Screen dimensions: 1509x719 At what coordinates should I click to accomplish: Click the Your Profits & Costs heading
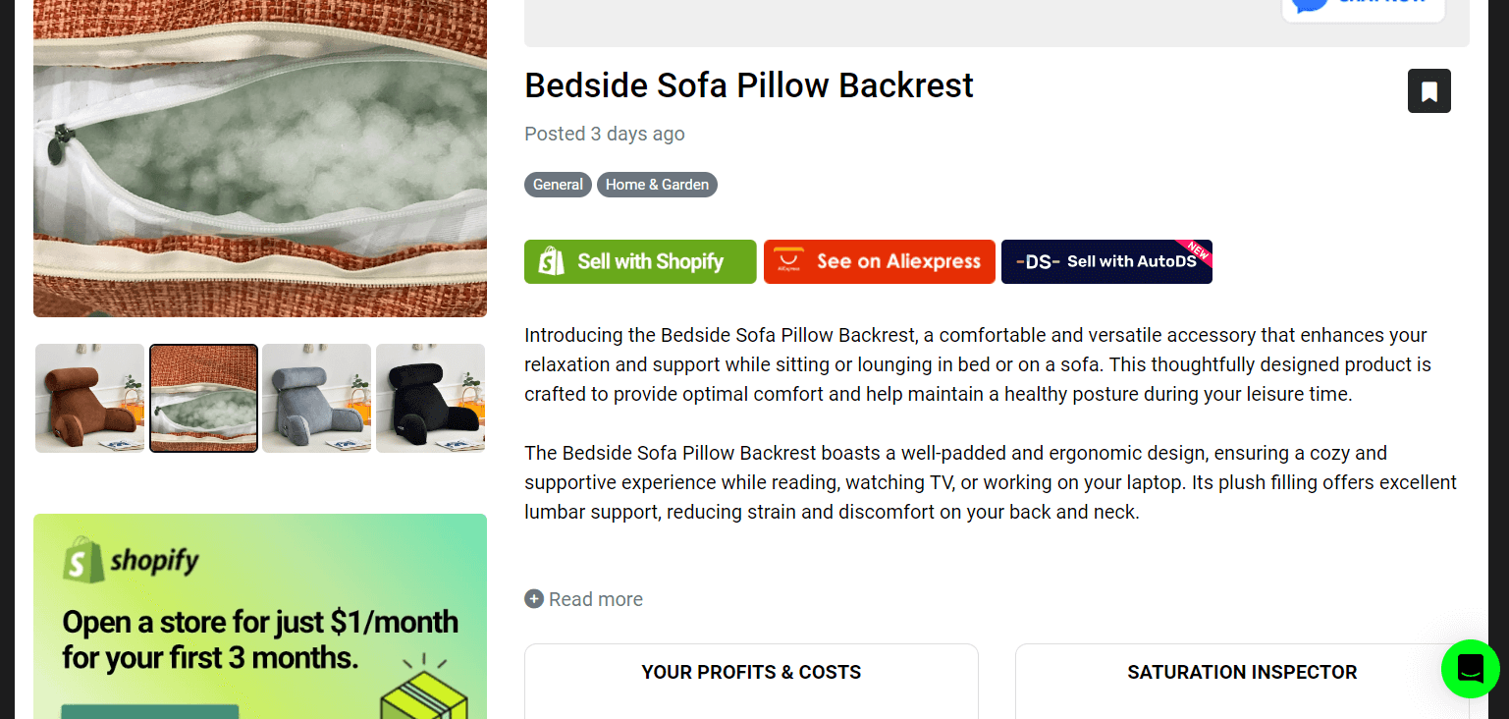[x=751, y=673]
